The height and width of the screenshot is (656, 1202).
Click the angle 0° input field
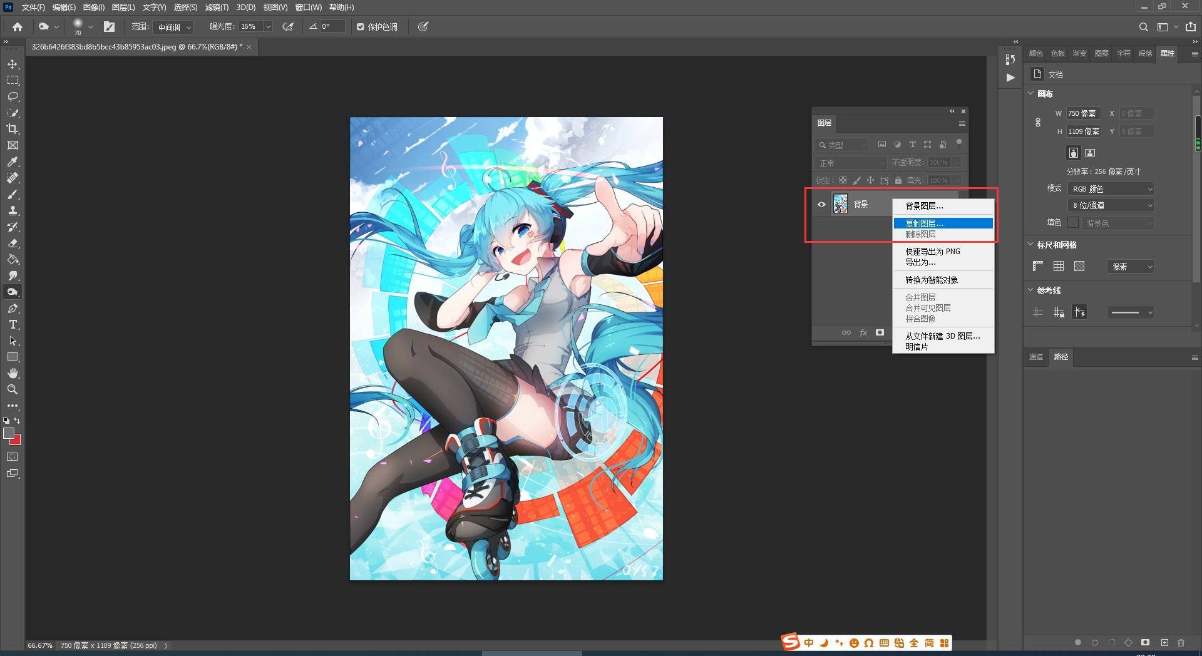pos(332,27)
